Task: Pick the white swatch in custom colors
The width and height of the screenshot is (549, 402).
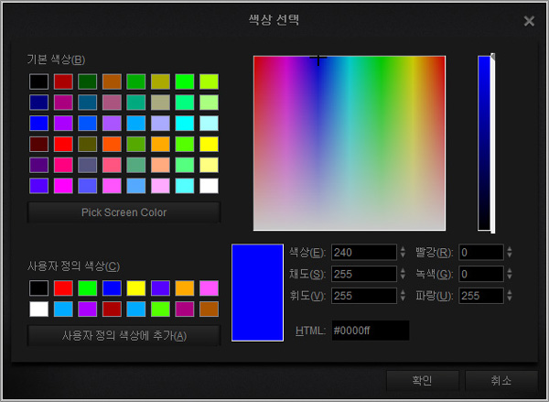Action: point(38,309)
